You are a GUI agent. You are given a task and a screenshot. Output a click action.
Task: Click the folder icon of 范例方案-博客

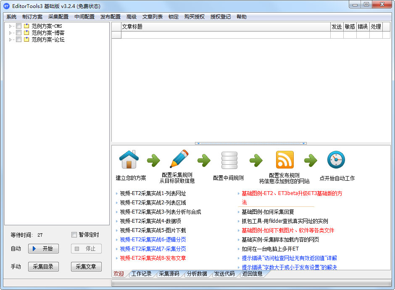click(26, 33)
